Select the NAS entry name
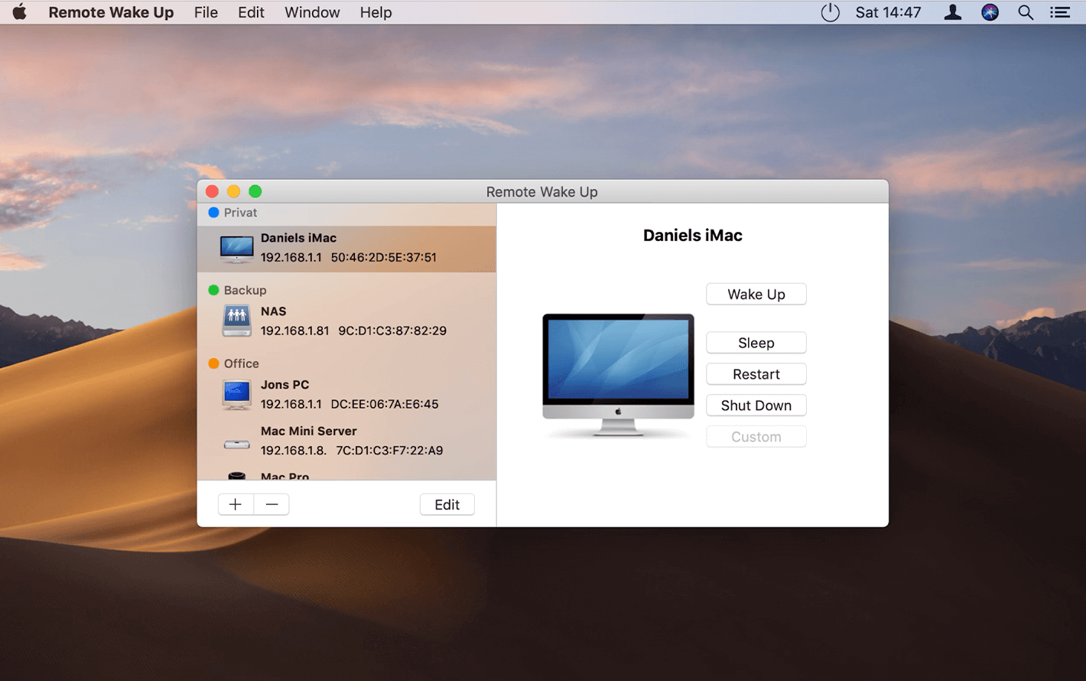1086x681 pixels. coord(273,311)
